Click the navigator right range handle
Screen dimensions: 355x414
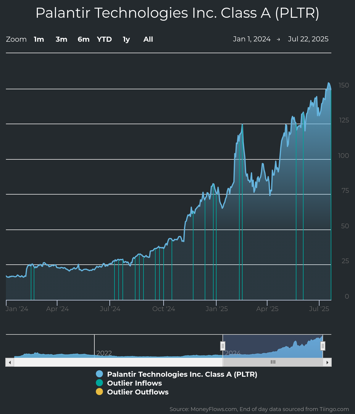323,346
